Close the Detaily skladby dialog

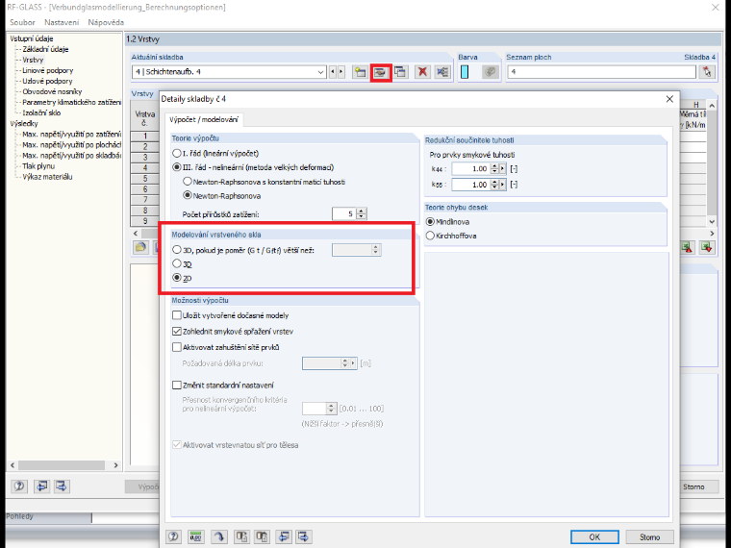[669, 99]
